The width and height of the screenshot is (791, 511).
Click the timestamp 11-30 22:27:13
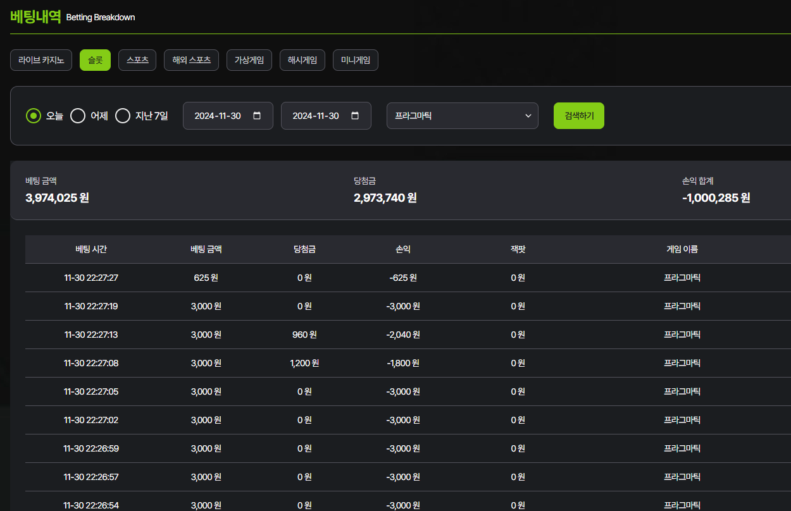(x=91, y=335)
